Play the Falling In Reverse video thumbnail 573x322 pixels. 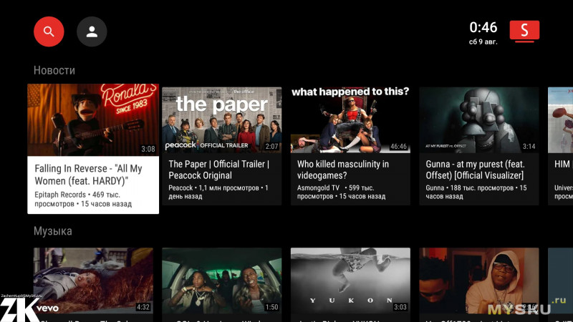pyautogui.click(x=93, y=119)
